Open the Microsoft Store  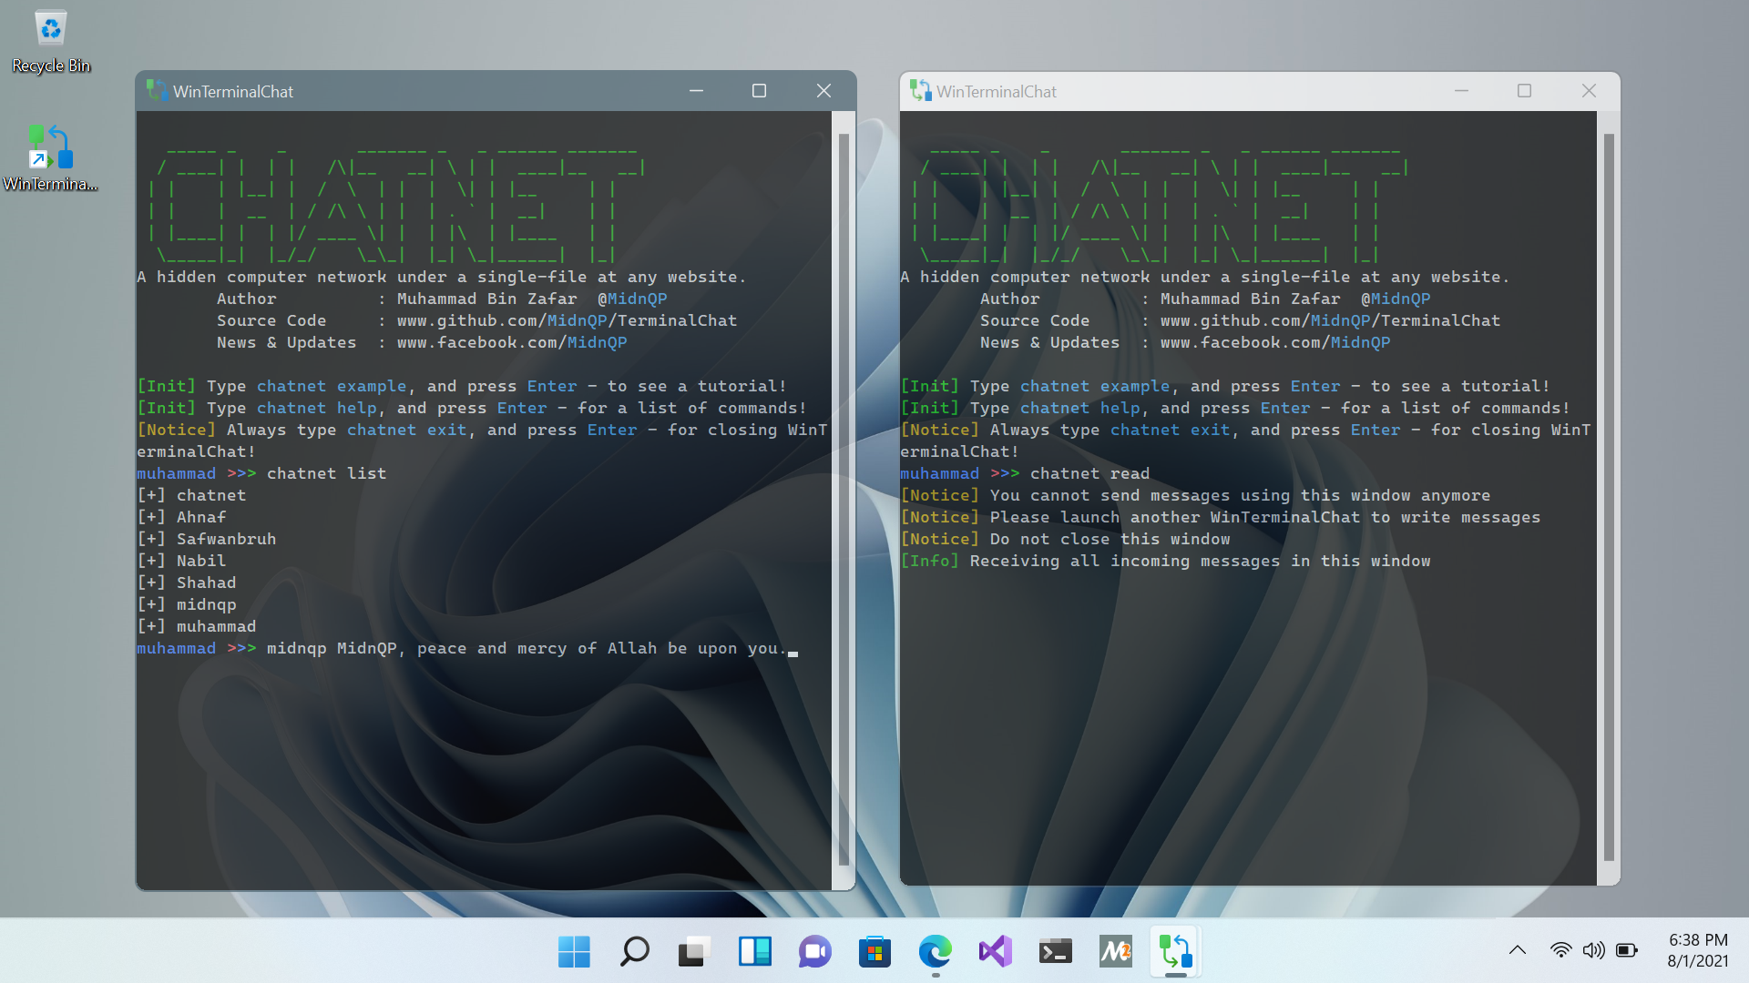(874, 951)
